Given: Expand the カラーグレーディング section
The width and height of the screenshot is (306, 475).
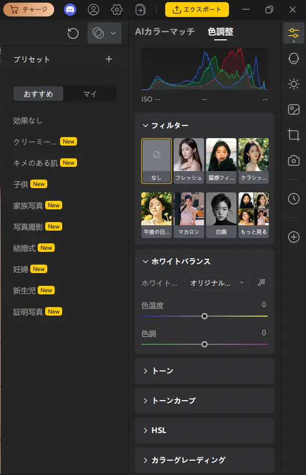Looking at the screenshot, I should point(205,460).
